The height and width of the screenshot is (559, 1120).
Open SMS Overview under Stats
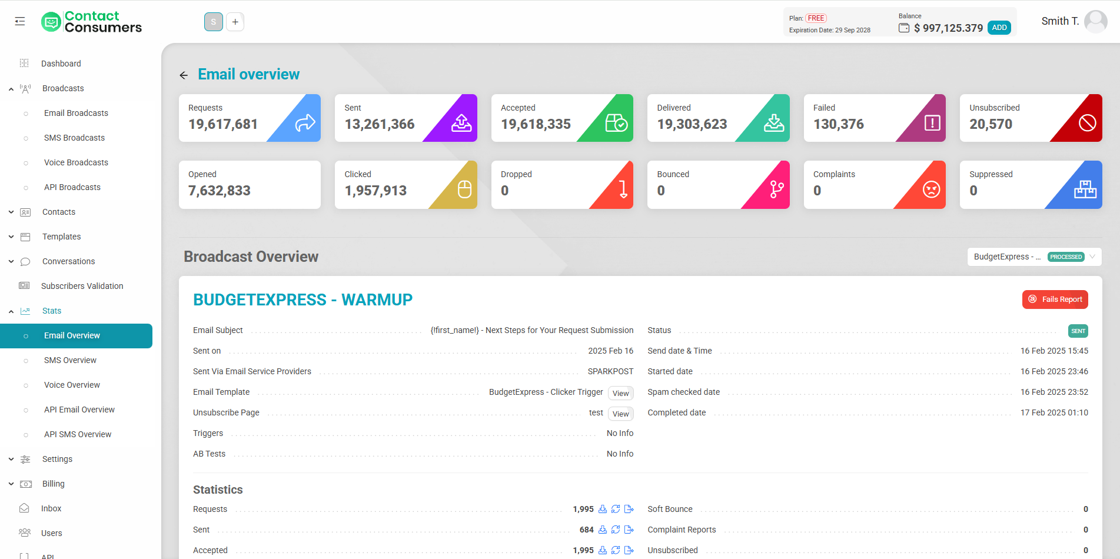(x=70, y=360)
